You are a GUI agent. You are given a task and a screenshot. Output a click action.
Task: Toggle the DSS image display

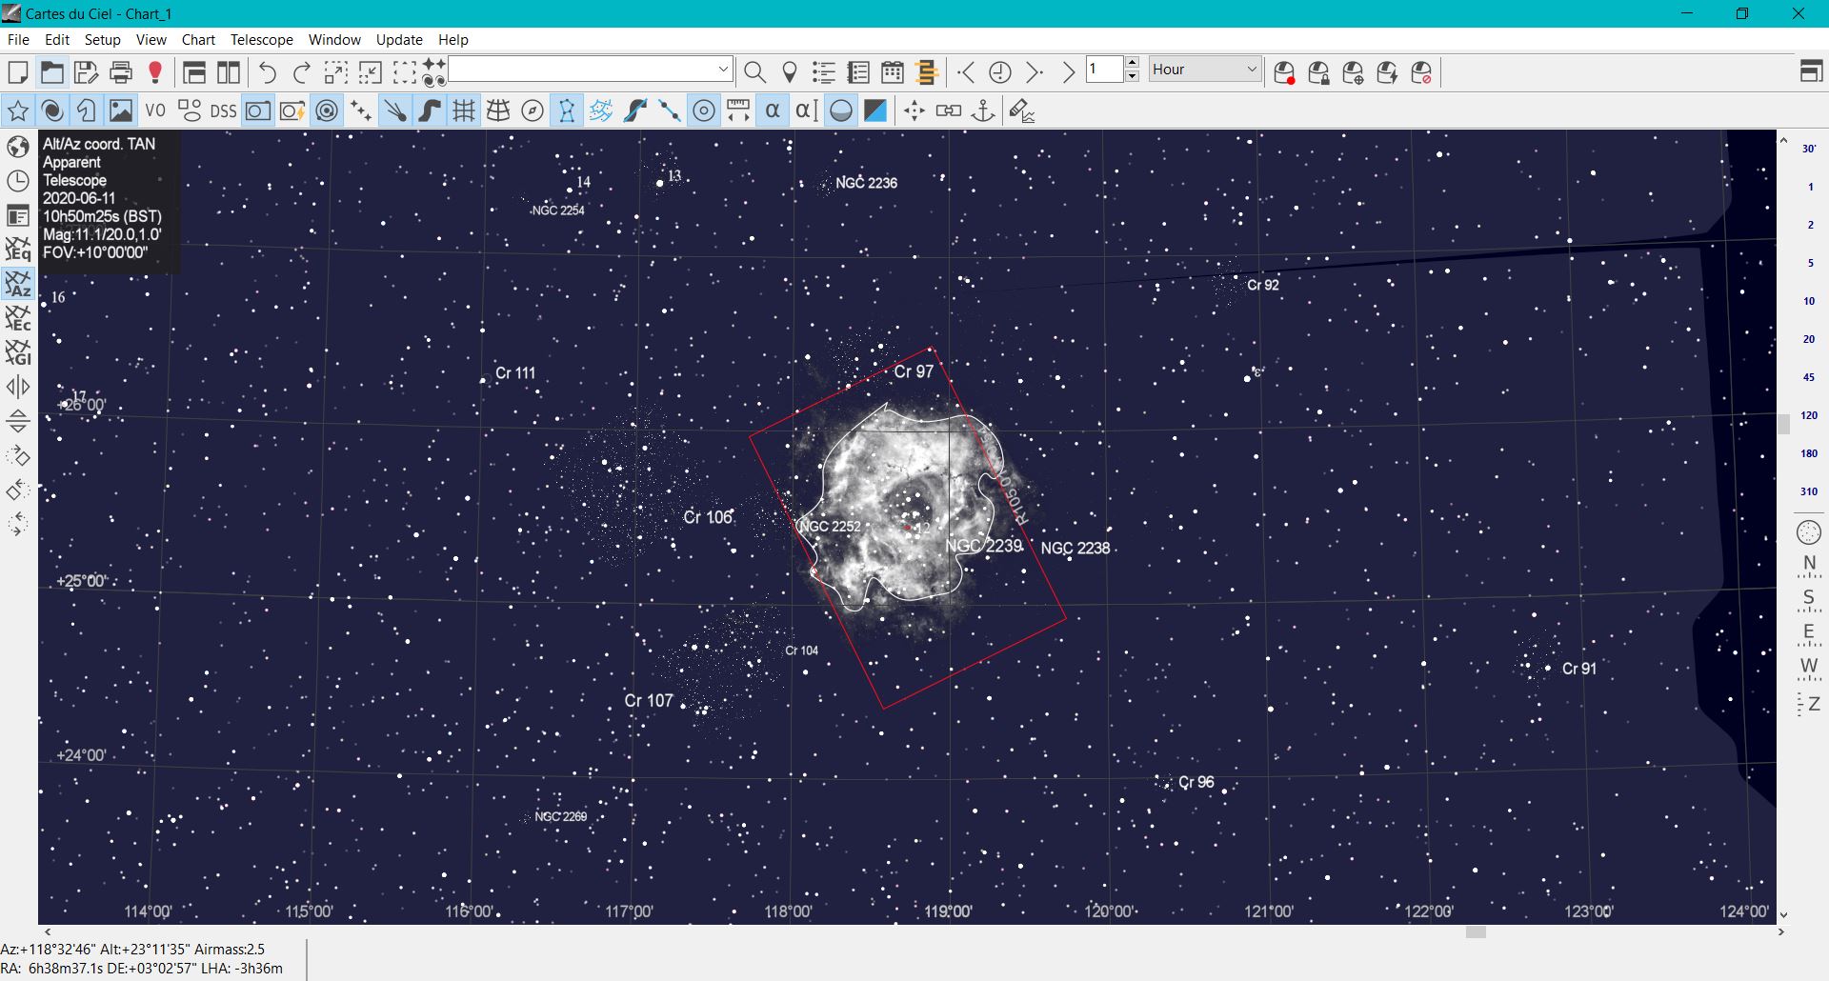click(x=223, y=111)
